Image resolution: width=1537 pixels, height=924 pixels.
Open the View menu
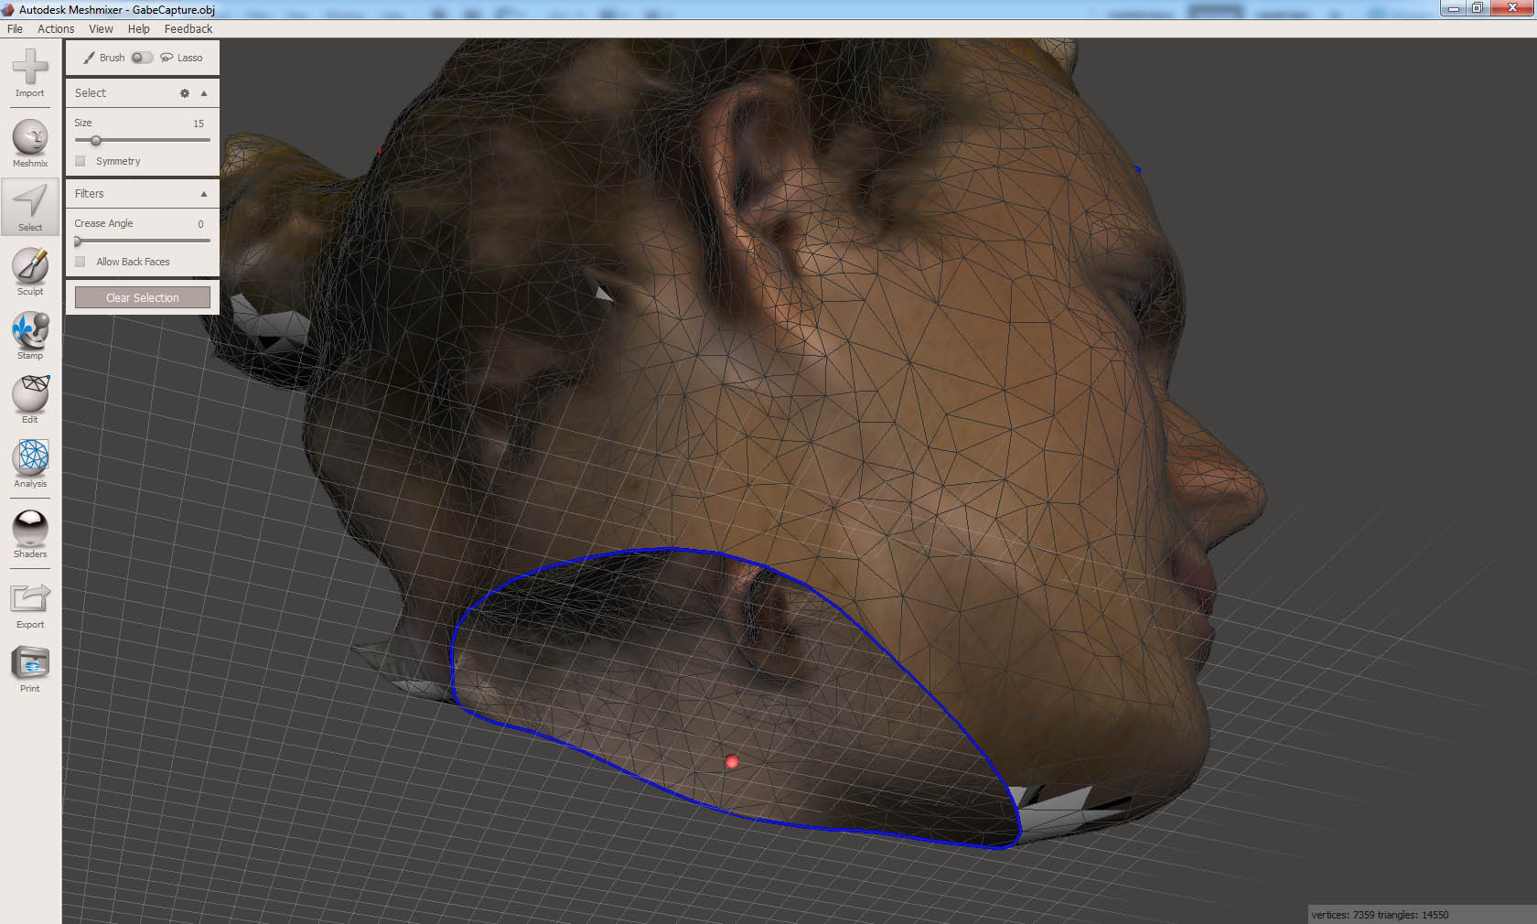pyautogui.click(x=101, y=29)
